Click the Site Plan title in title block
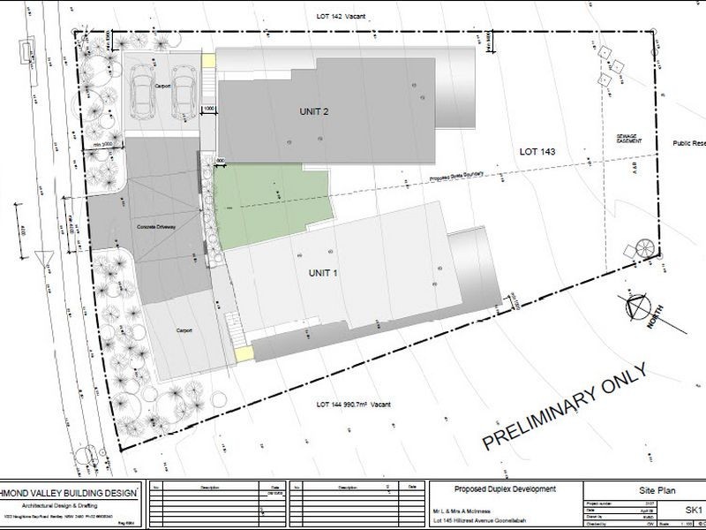 click(x=657, y=490)
